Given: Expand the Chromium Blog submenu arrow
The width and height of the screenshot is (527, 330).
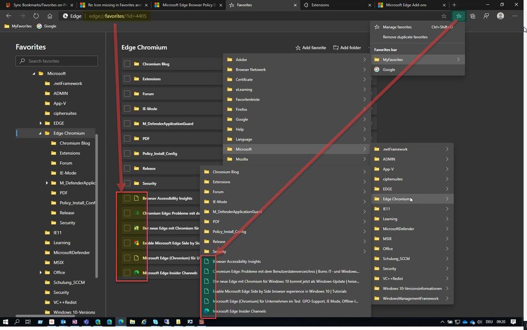Looking at the screenshot, I should click(x=365, y=172).
